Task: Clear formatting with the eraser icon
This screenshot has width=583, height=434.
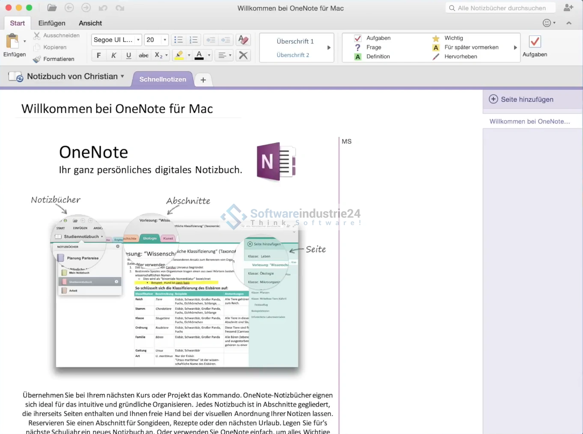Action: tap(243, 40)
